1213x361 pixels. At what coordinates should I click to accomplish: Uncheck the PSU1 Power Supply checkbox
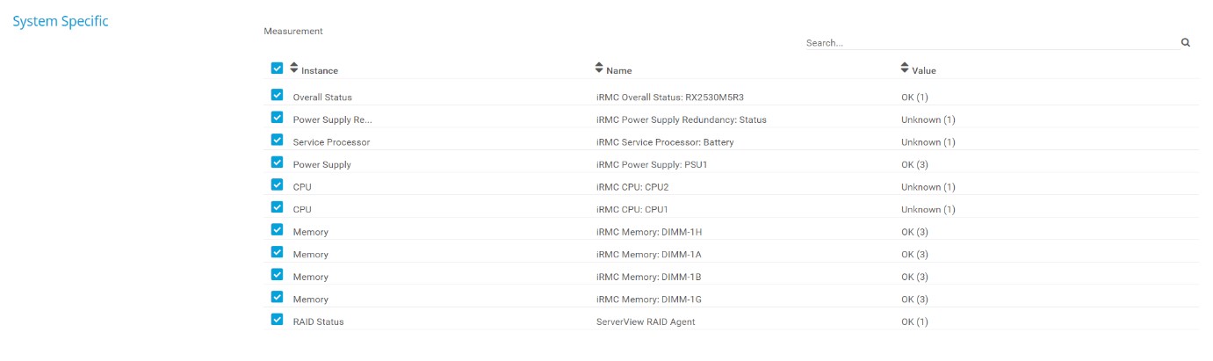click(278, 162)
